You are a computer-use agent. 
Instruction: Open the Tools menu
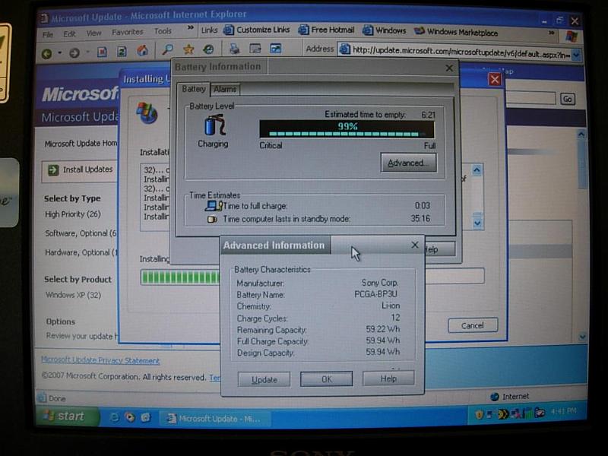pos(163,31)
